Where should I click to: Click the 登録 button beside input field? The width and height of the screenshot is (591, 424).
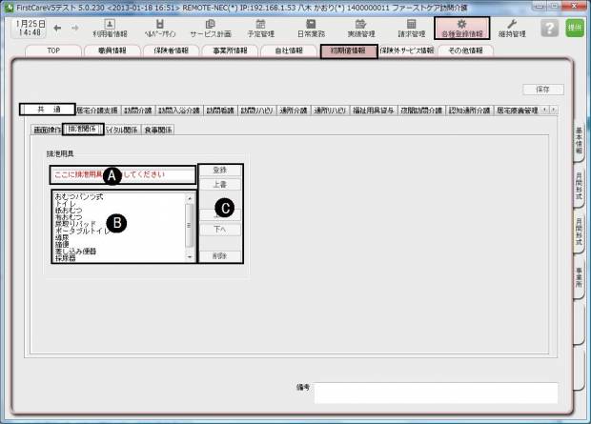[x=220, y=170]
